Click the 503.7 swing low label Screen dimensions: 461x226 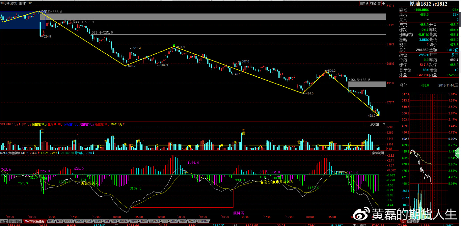[x=131, y=66]
